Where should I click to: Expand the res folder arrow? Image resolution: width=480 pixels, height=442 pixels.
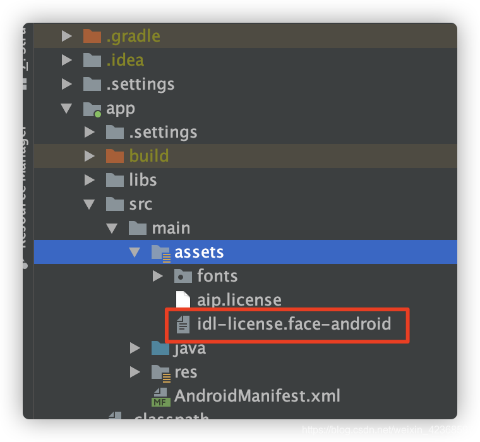point(135,372)
